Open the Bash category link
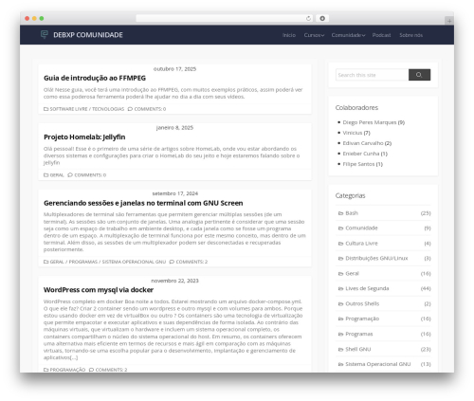474x401 pixels. pos(352,213)
